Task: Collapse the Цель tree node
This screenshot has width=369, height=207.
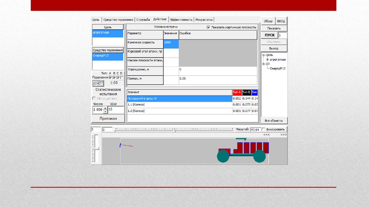Action: coord(263,55)
